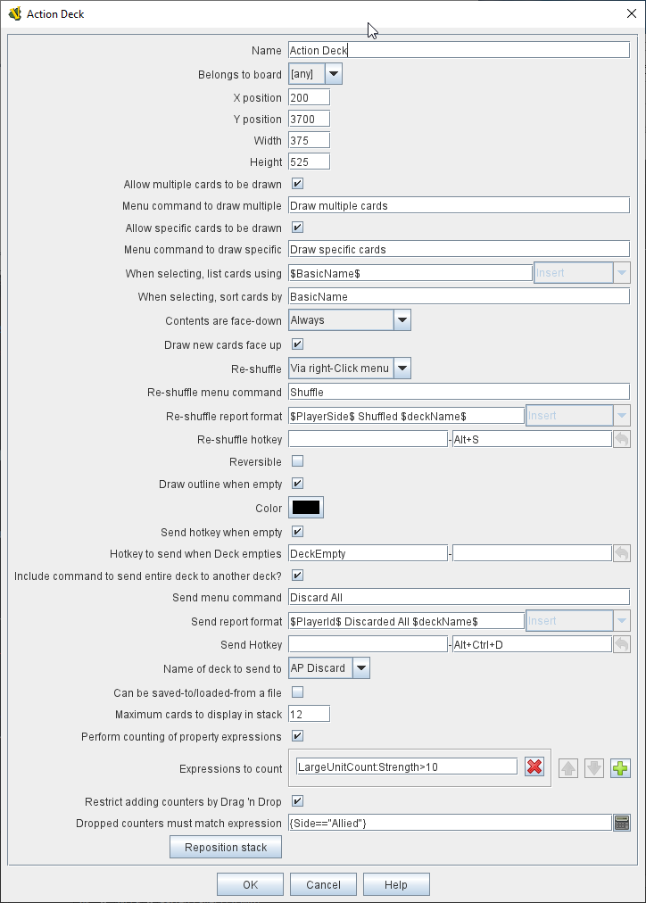This screenshot has height=903, width=646.
Task: Click the Help button
Action: coord(396,884)
